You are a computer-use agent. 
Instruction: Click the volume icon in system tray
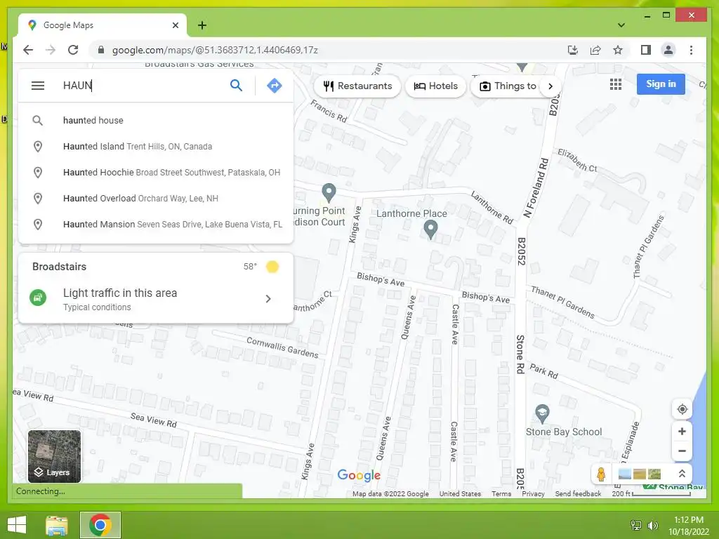coord(652,525)
